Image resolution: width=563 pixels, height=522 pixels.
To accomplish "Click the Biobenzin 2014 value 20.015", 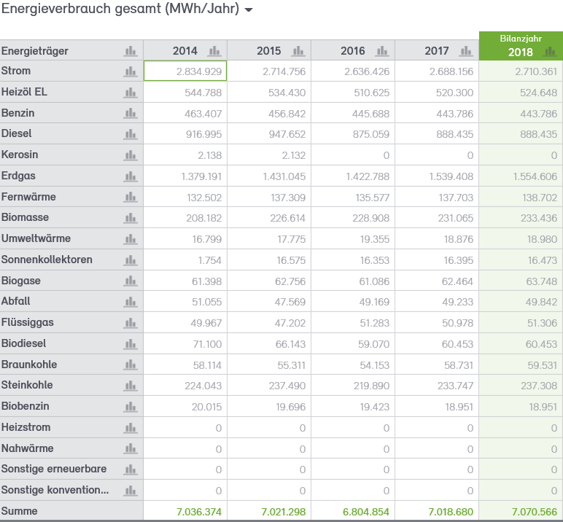I will click(206, 407).
